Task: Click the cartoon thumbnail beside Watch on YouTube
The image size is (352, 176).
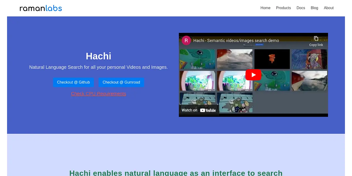Action: pos(235,103)
